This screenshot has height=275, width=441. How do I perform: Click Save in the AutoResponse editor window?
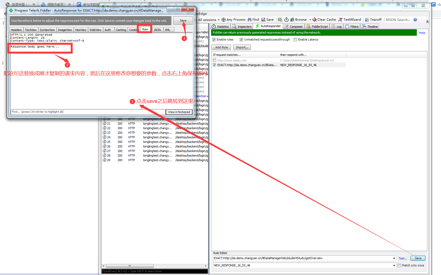pos(183,21)
